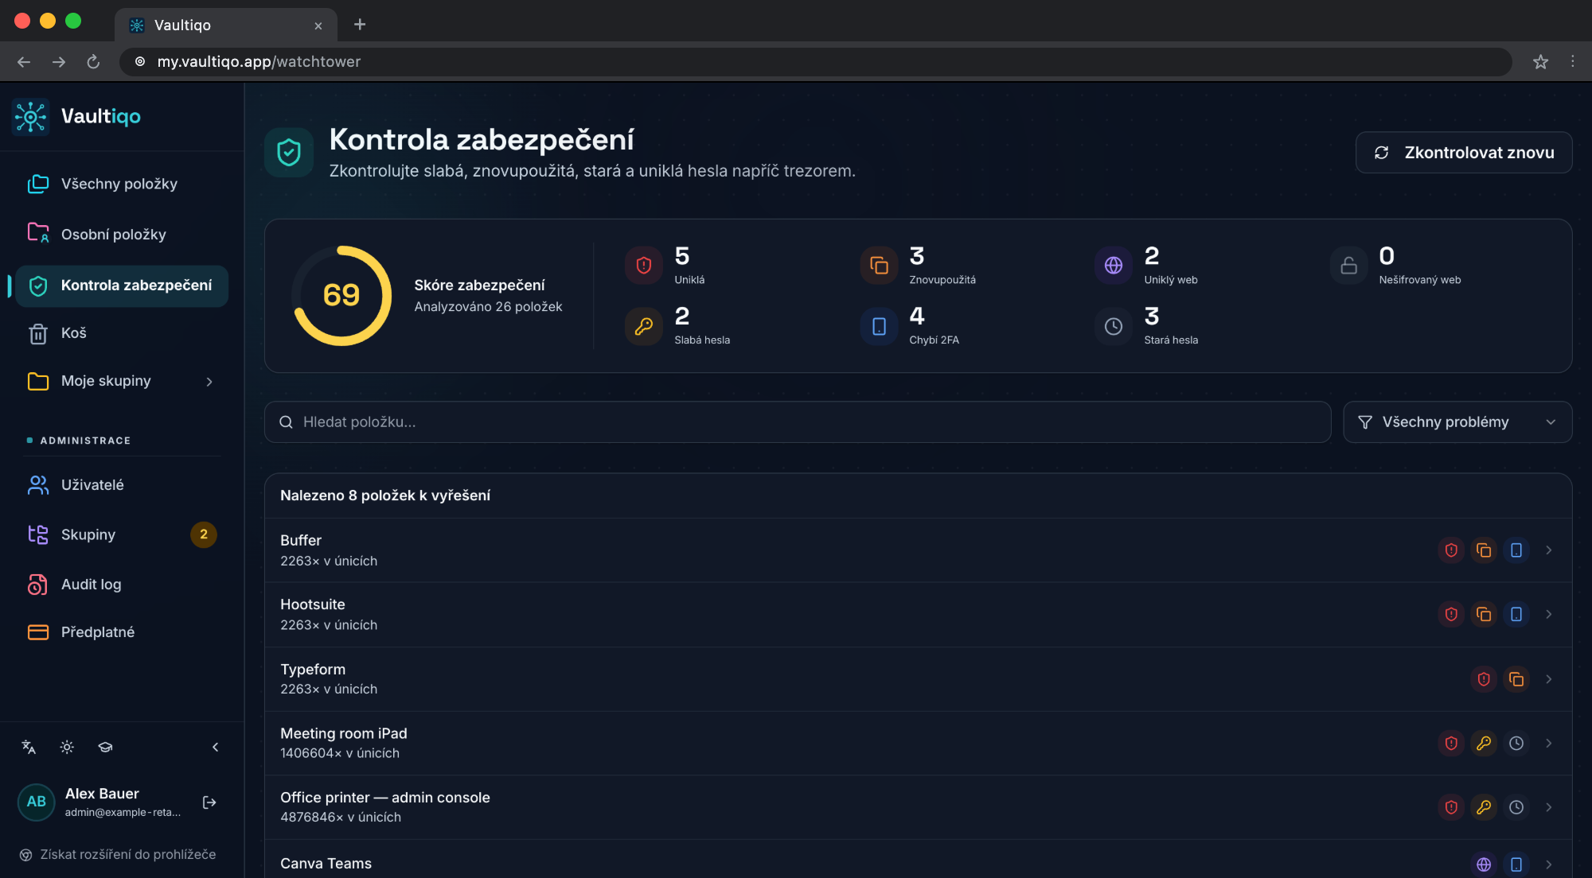The height and width of the screenshot is (878, 1592).
Task: Open the Buffer row chevron
Action: tap(1549, 550)
